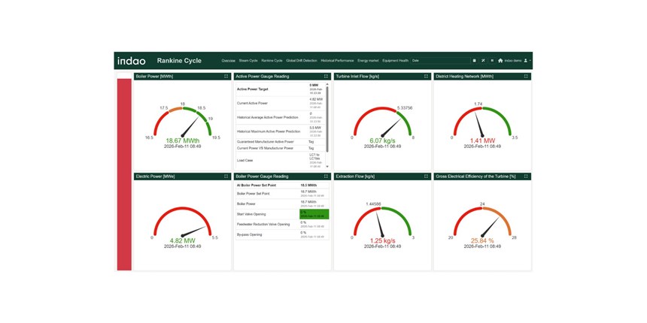Expand the Electric Power [MWe] panel fullscreen
Image resolution: width=647 pixels, height=323 pixels.
226,177
